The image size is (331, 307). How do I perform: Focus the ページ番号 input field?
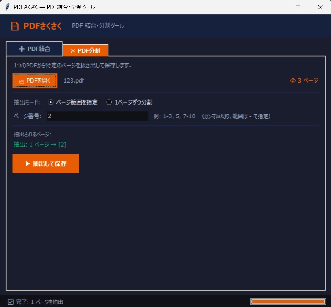tap(97, 116)
